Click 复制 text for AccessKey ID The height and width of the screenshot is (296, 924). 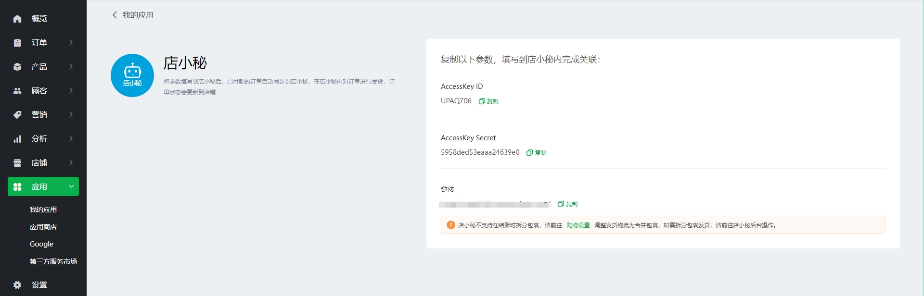click(x=492, y=101)
